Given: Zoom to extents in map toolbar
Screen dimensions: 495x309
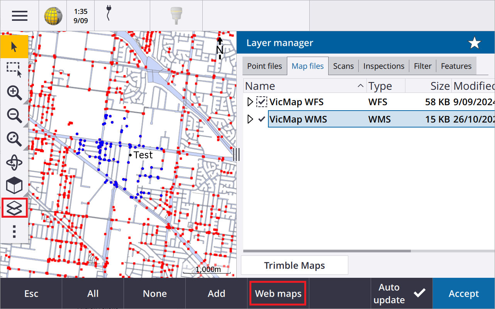Looking at the screenshot, I should 14,139.
